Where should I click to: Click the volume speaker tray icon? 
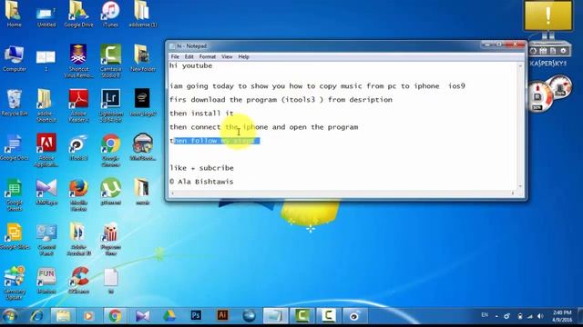[x=540, y=316]
